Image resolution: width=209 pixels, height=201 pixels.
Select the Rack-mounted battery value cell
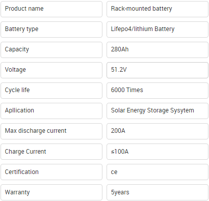click(158, 9)
